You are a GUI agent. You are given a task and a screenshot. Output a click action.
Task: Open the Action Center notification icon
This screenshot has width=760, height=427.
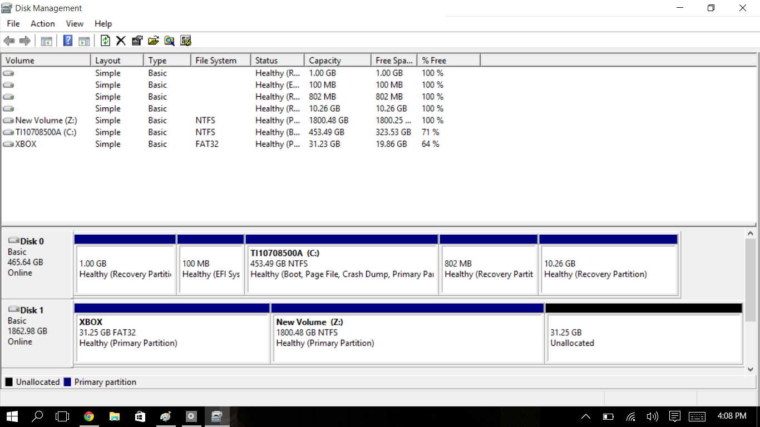click(675, 416)
